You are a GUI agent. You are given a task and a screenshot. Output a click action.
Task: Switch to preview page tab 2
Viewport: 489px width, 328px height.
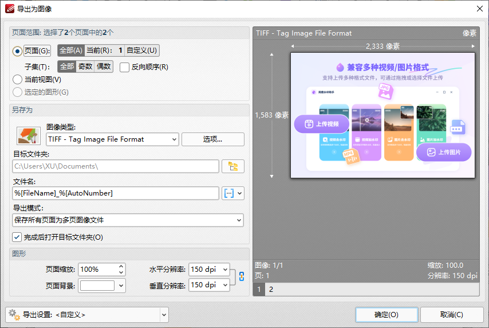click(271, 290)
